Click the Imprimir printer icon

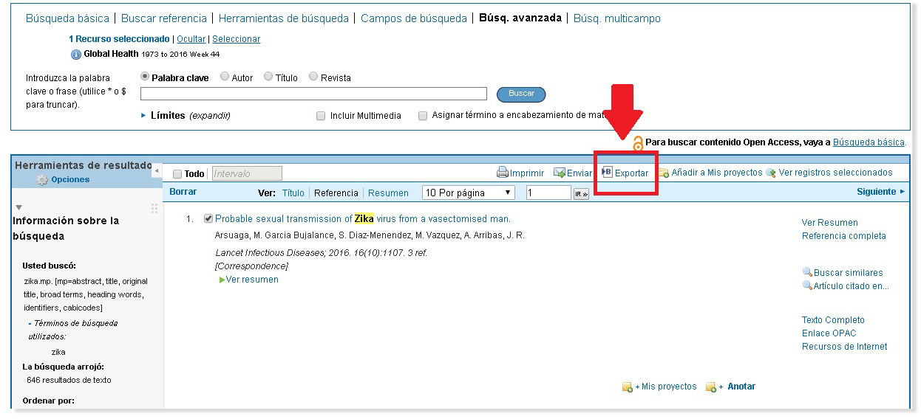tap(503, 173)
